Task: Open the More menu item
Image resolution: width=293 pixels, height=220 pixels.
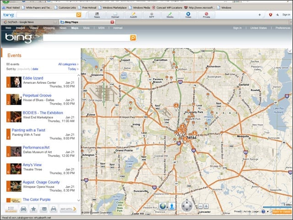Action: 87,28
